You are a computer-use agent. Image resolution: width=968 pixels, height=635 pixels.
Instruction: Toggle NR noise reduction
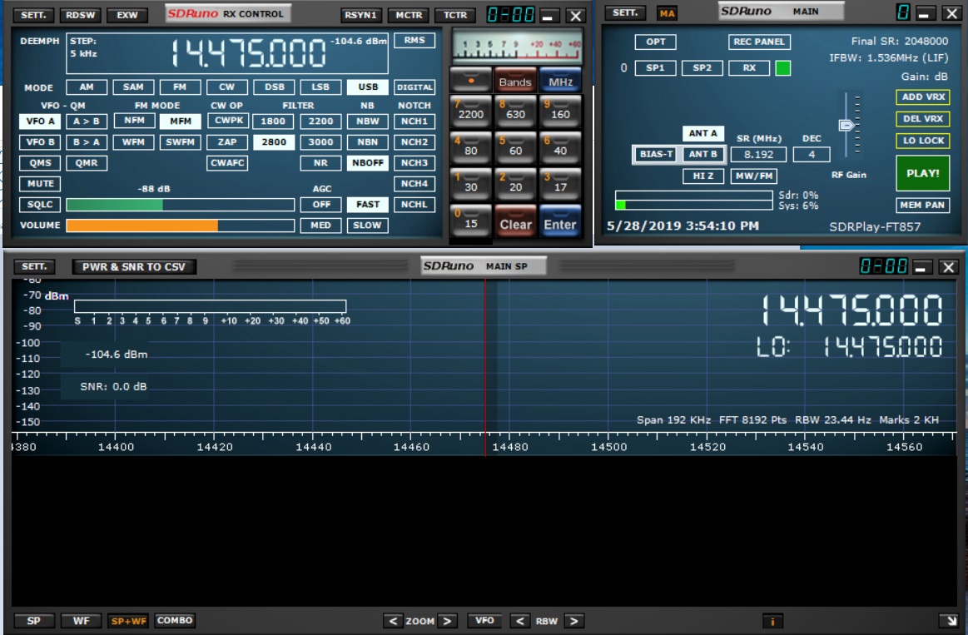click(320, 163)
